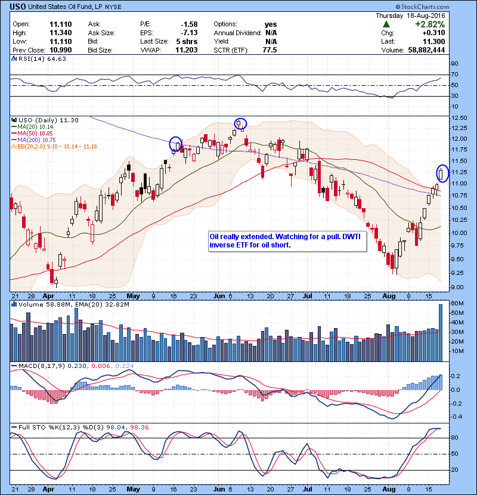The height and width of the screenshot is (495, 477).
Task: Select the Volume value 58,882,444
Action: (x=426, y=50)
